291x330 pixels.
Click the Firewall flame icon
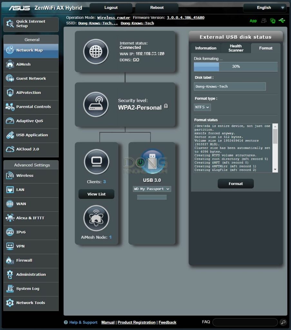[x=10, y=260]
